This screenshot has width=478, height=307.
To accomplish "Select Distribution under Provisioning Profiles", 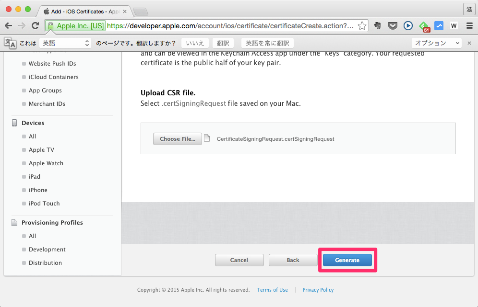I will click(x=45, y=263).
